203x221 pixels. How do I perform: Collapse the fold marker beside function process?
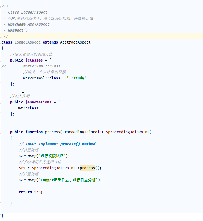pyautogui.click(x=1, y=132)
